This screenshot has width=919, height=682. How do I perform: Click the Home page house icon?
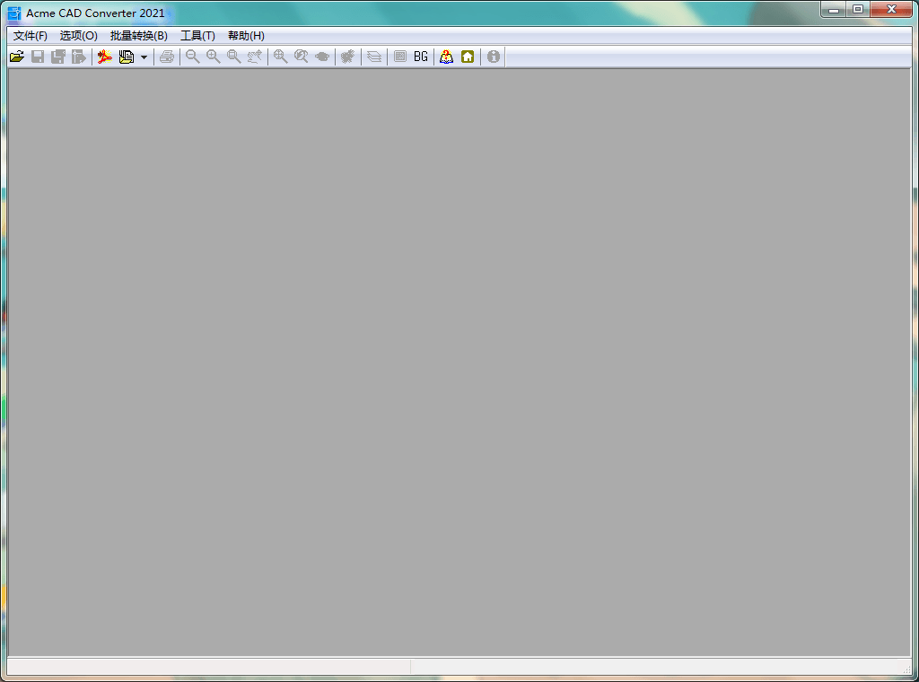(468, 57)
